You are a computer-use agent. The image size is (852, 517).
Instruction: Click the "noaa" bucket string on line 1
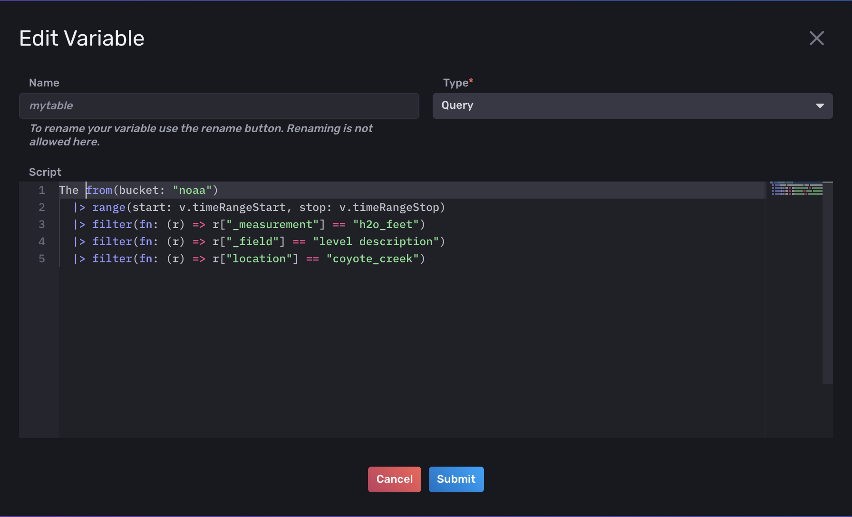[193, 190]
